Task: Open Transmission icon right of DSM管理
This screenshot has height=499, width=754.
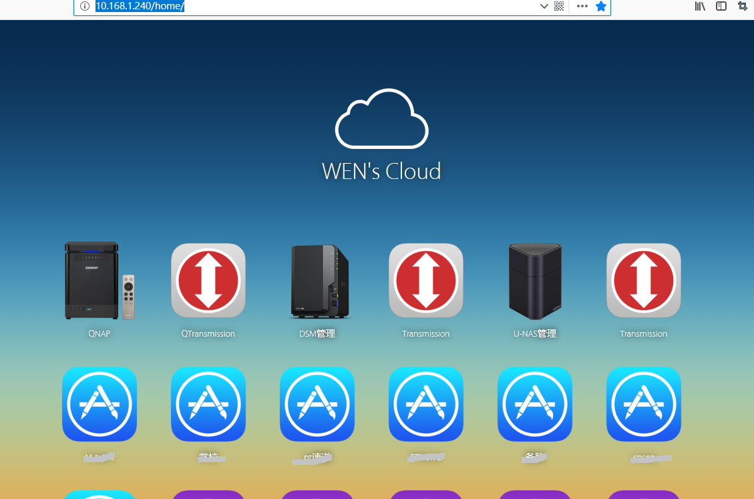Action: pos(425,281)
